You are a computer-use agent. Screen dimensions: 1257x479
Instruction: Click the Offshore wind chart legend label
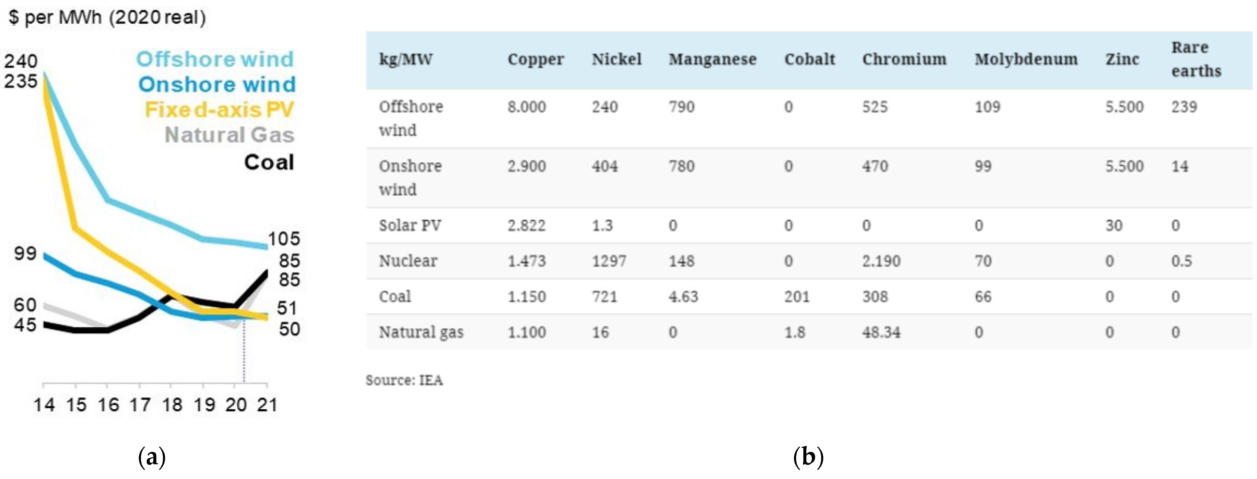[215, 59]
